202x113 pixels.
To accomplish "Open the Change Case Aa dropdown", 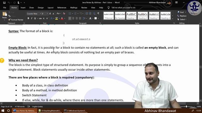I will [58, 13].
